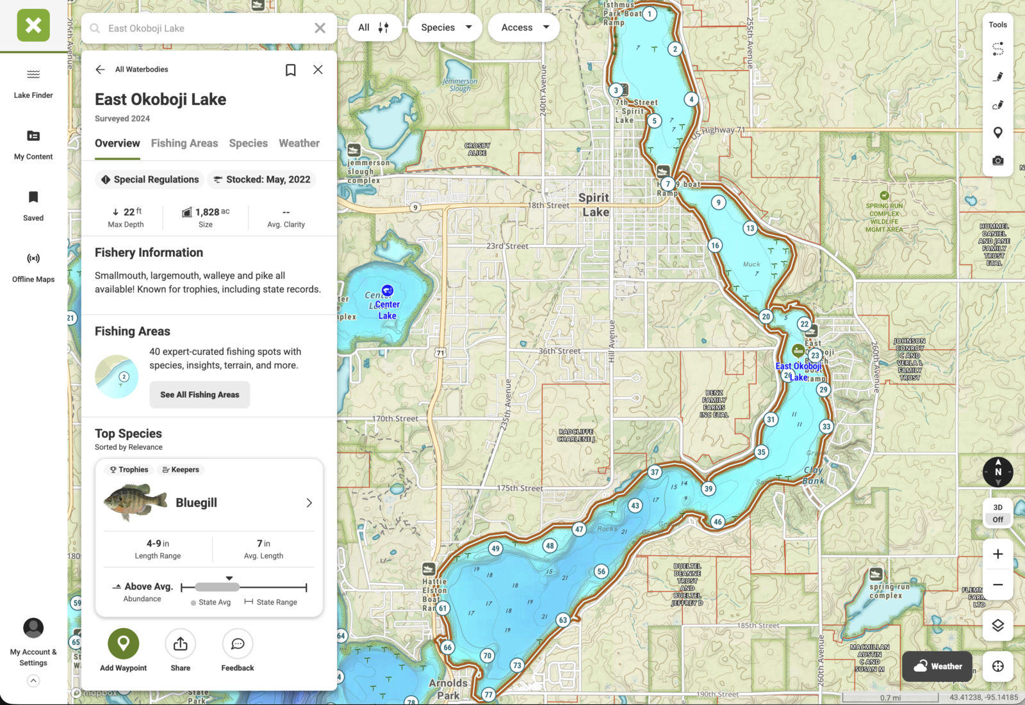1025x705 pixels.
Task: Select the map pin waypoint tool
Action: (x=997, y=133)
